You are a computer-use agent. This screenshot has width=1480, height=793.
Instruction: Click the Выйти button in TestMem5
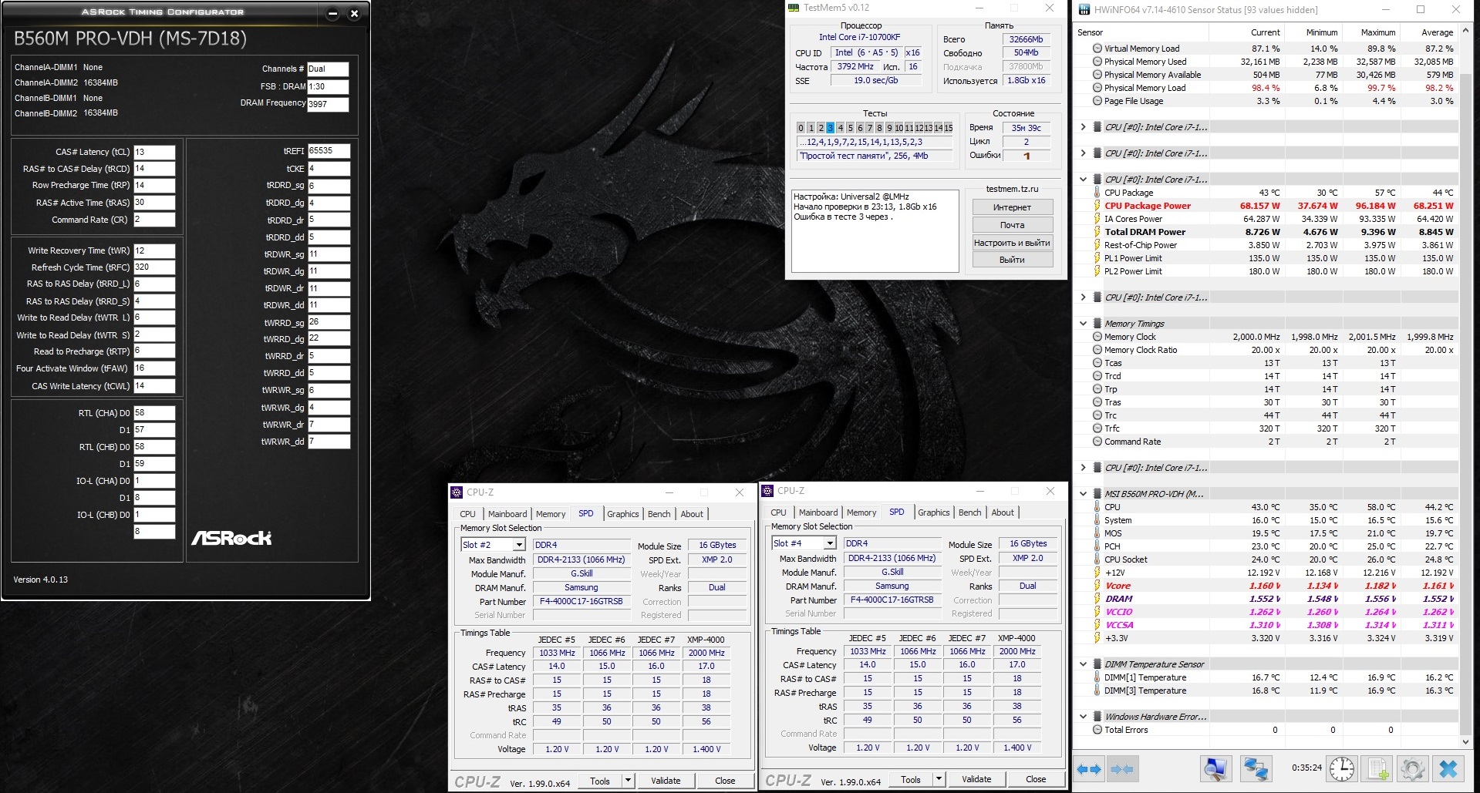pos(1012,260)
